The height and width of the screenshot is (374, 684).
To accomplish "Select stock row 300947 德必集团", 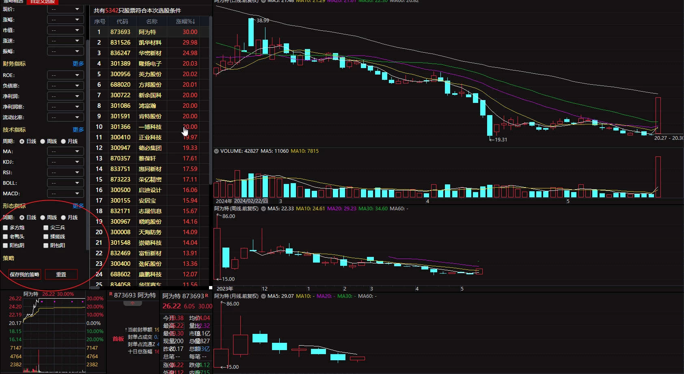I will click(150, 148).
